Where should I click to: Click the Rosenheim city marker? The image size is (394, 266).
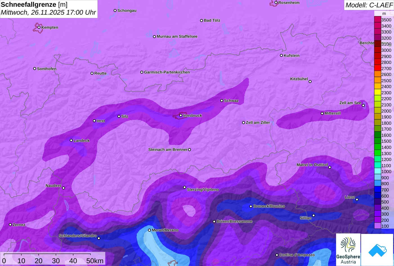(276, 3)
